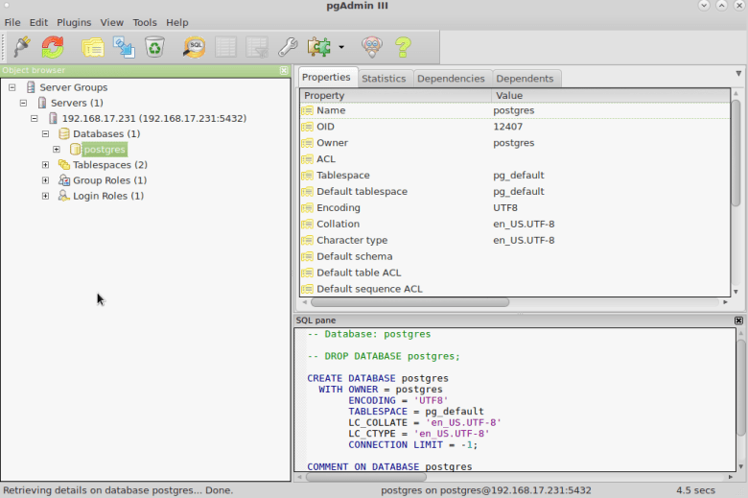Viewport: 748px width, 498px height.
Task: Open the View menu
Action: pos(111,22)
